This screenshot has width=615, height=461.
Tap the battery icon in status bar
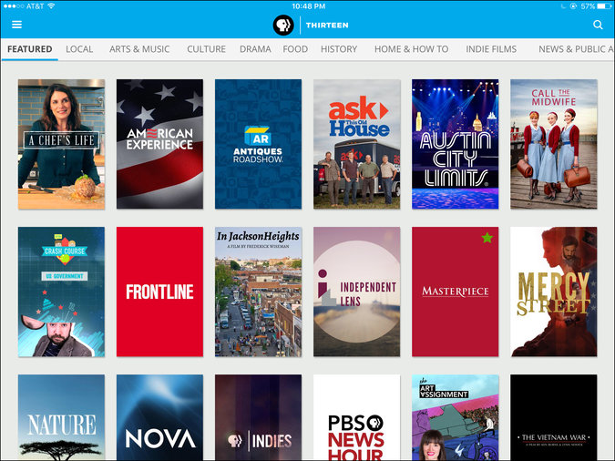[603, 6]
